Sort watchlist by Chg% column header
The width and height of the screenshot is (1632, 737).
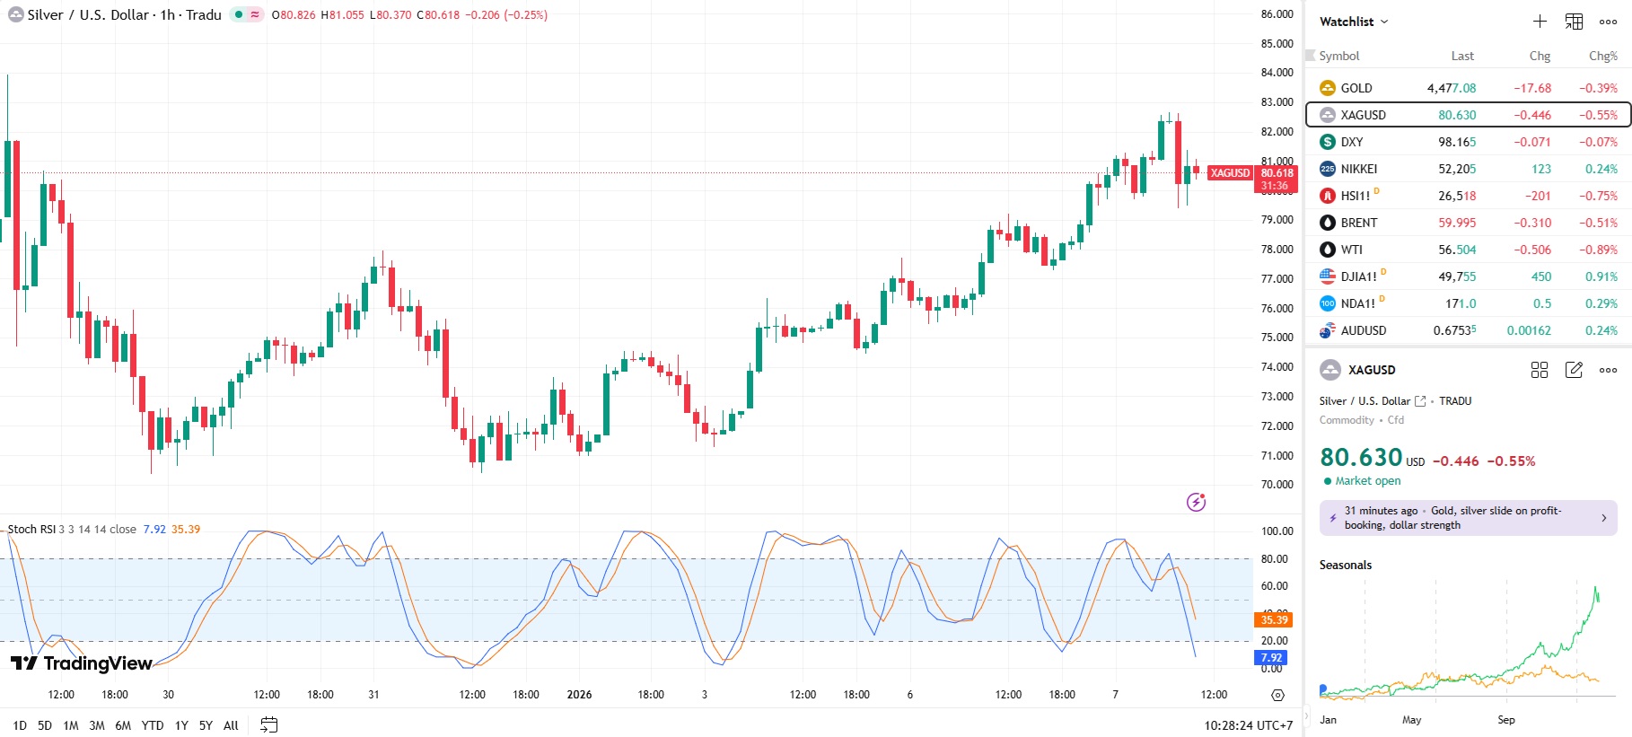click(1602, 56)
